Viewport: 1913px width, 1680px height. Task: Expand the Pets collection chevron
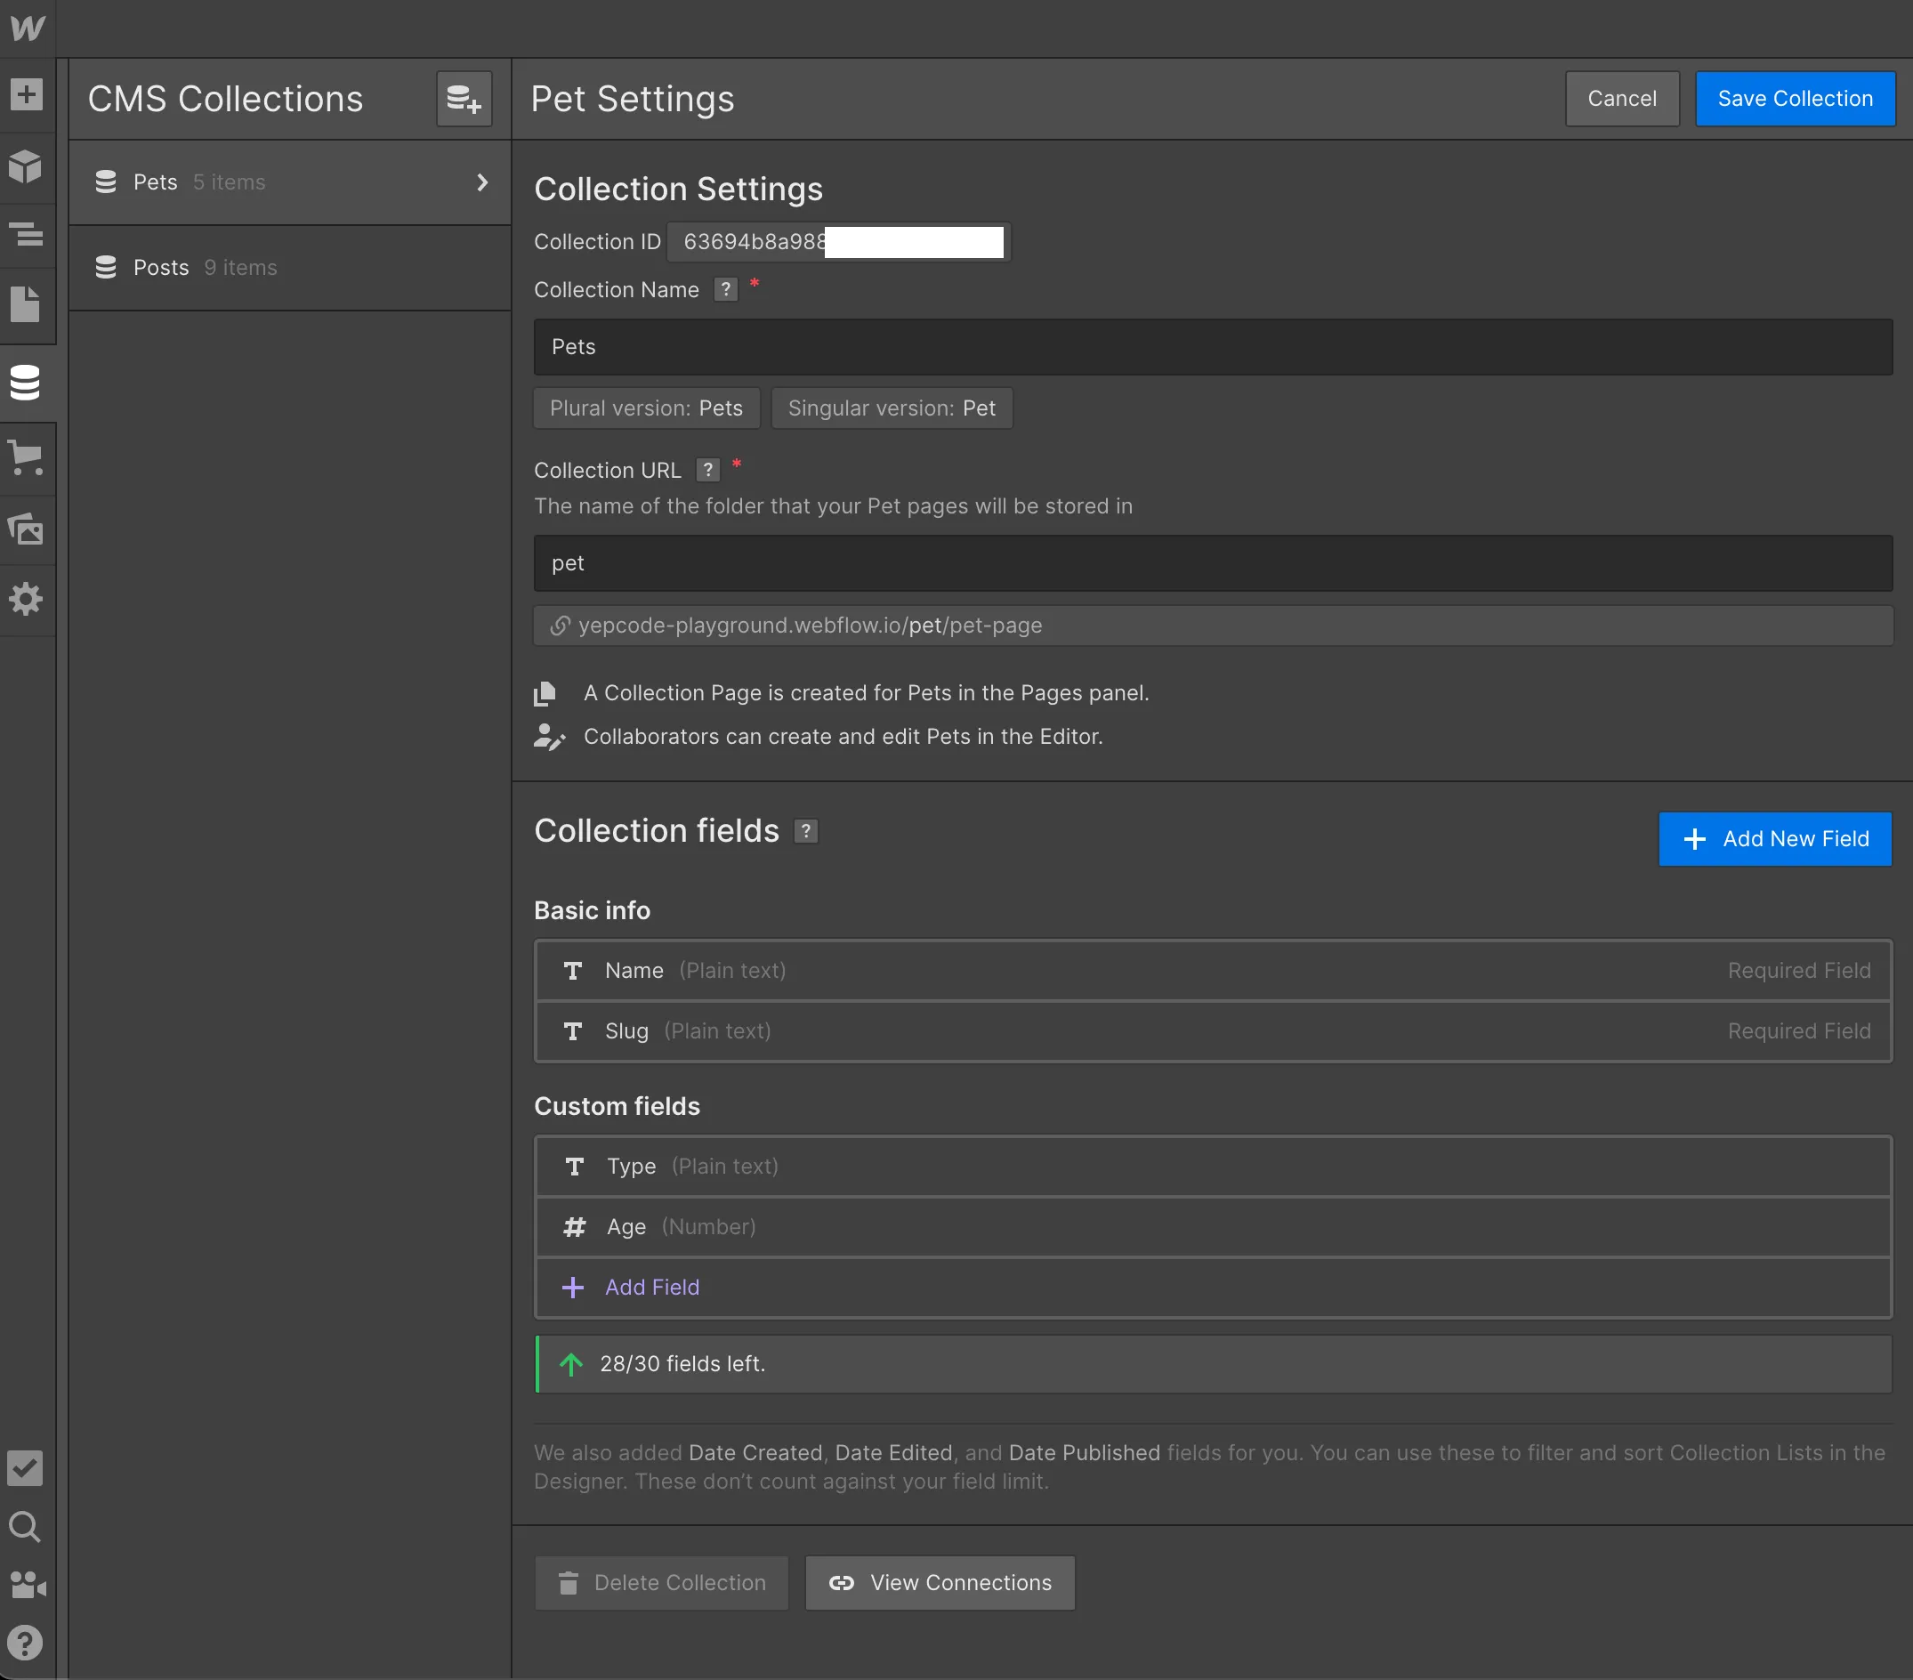click(x=482, y=182)
